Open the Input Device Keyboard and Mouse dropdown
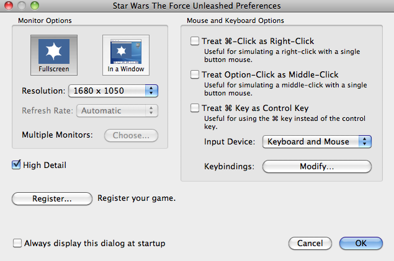Image resolution: width=394 pixels, height=261 pixels. [317, 142]
